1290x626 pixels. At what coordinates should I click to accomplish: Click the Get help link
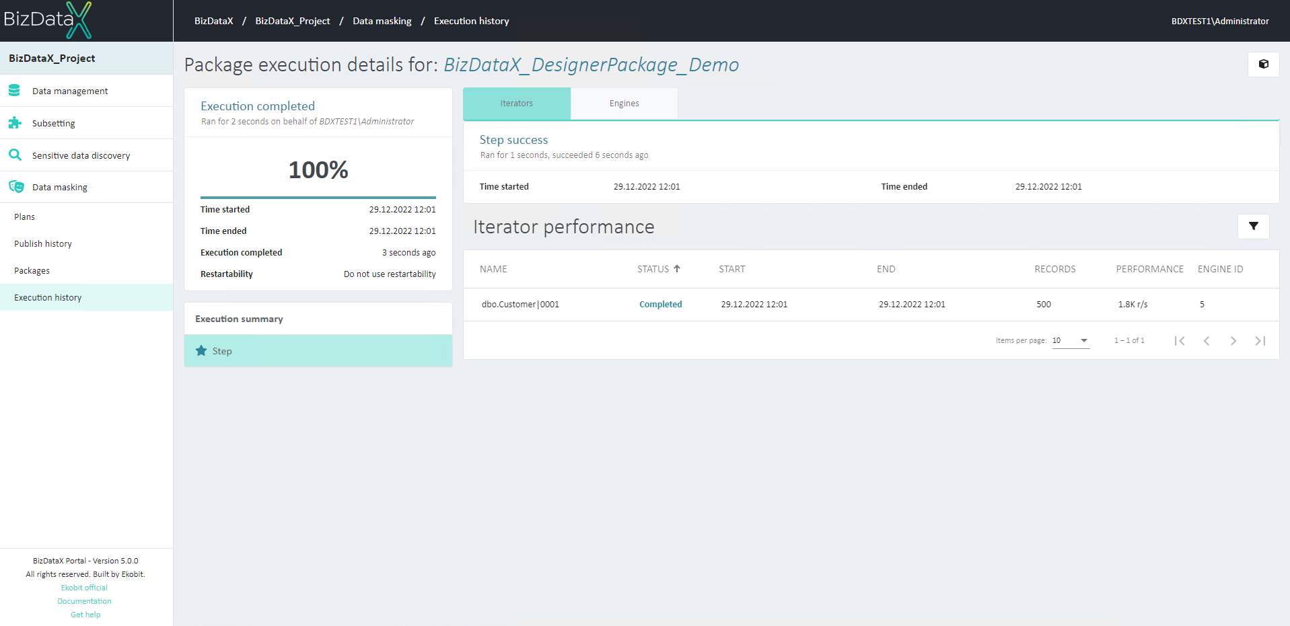[85, 615]
